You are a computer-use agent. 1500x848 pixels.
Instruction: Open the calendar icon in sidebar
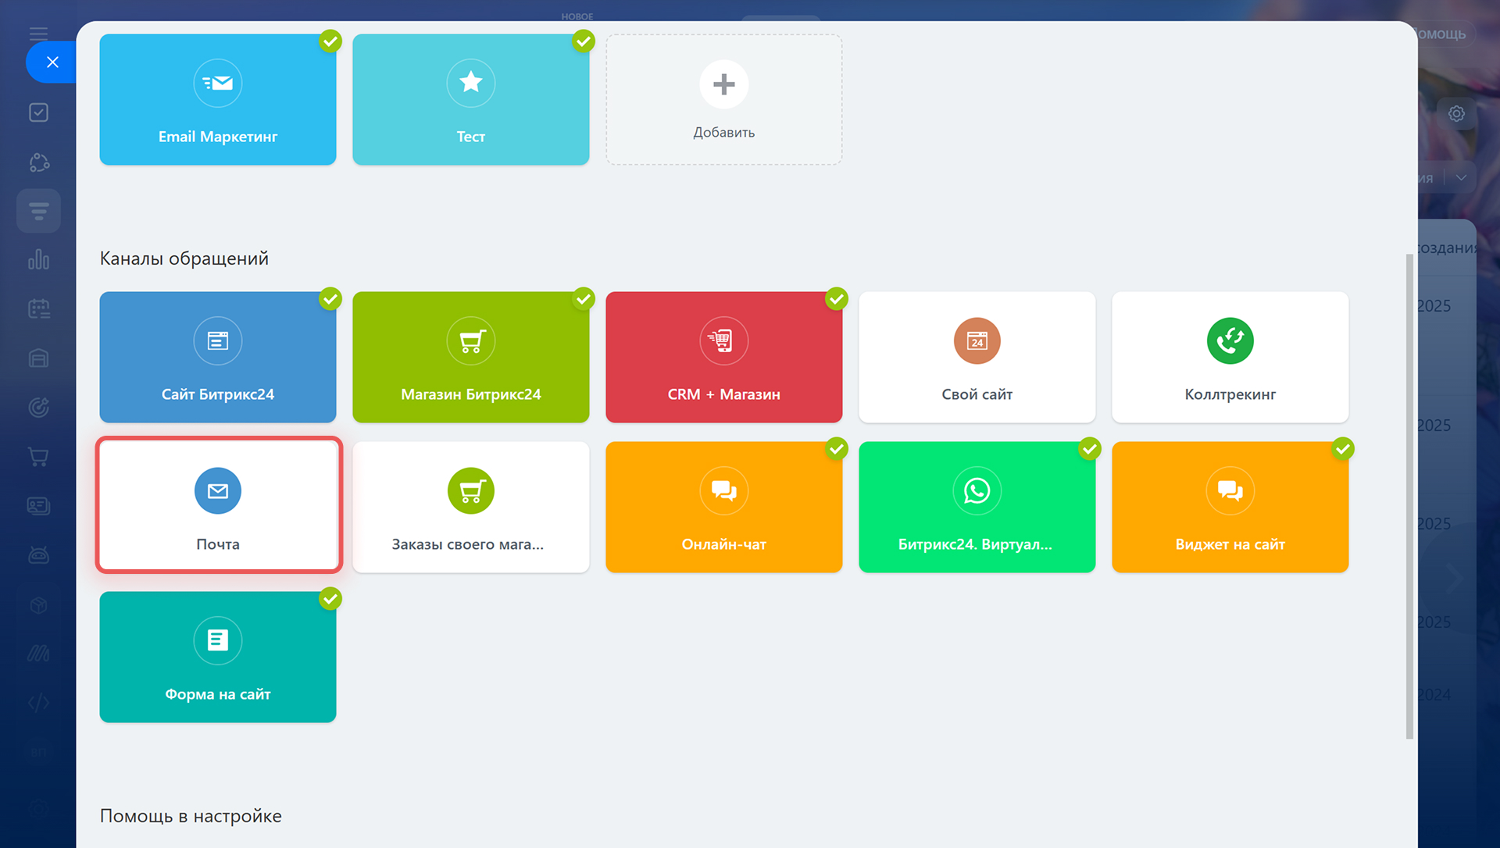pos(38,309)
